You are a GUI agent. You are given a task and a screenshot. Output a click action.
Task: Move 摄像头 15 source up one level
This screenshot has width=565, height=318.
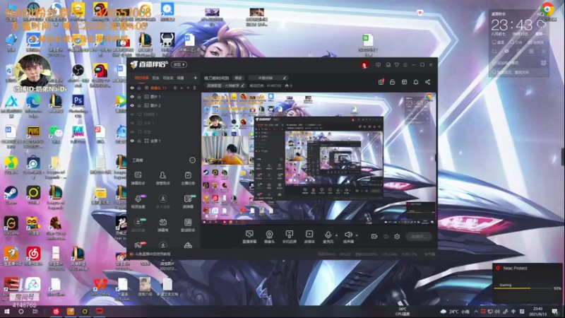tap(182, 88)
